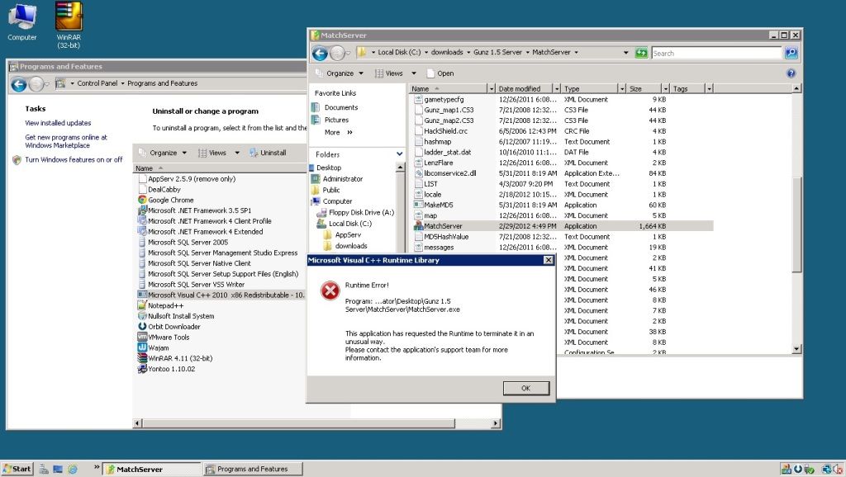Open the Start menu button
This screenshot has width=846, height=477.
coord(17,469)
